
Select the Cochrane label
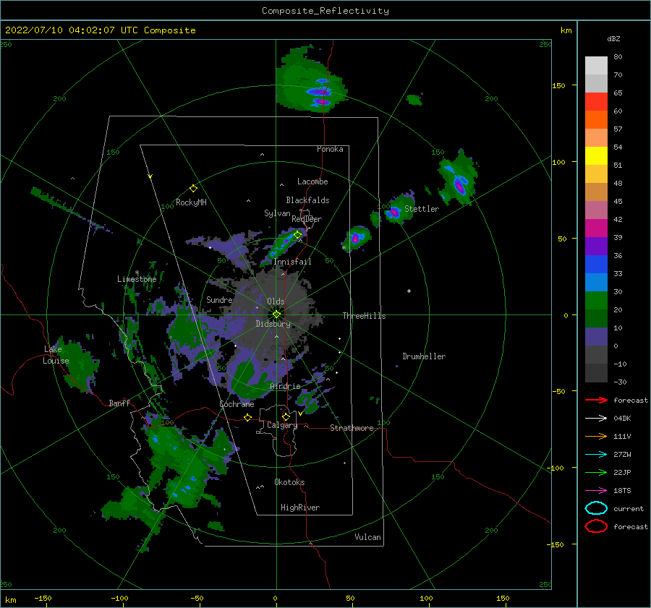coord(237,404)
